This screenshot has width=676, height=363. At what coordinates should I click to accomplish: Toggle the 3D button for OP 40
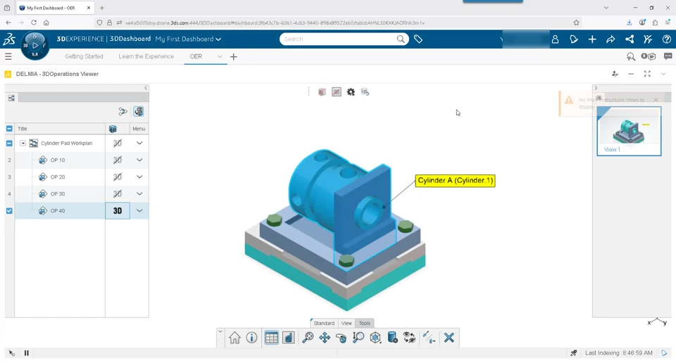click(x=118, y=210)
